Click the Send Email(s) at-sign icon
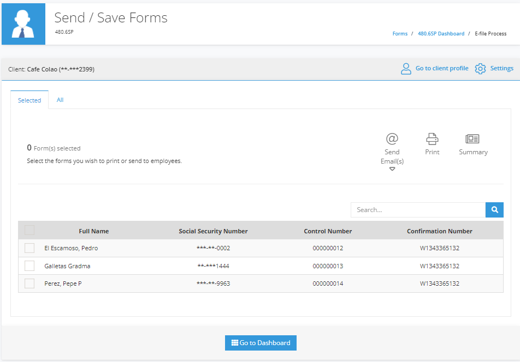520x362 pixels. click(x=392, y=138)
